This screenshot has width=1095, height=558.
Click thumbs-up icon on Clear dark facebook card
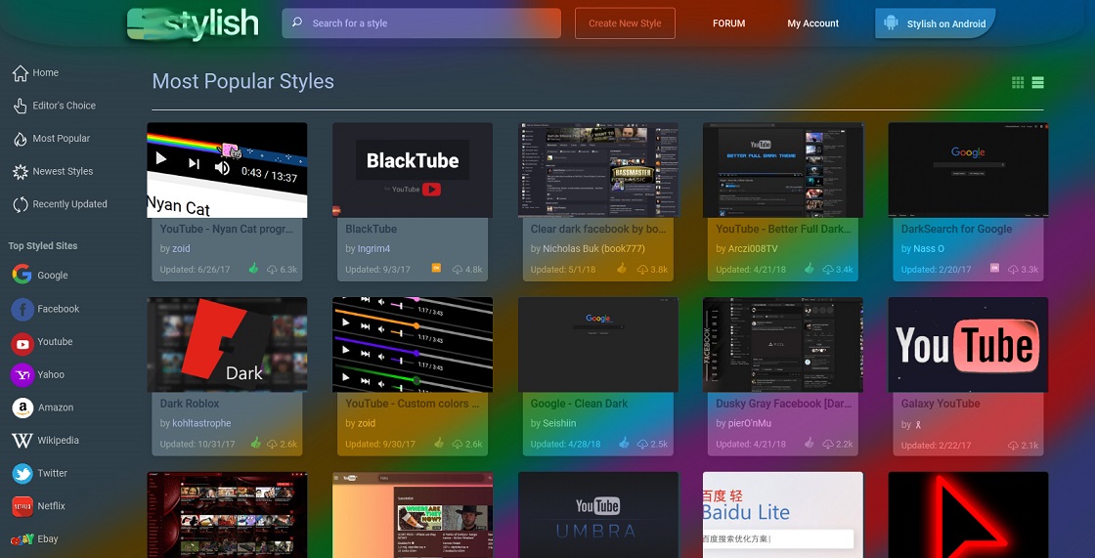coord(622,268)
